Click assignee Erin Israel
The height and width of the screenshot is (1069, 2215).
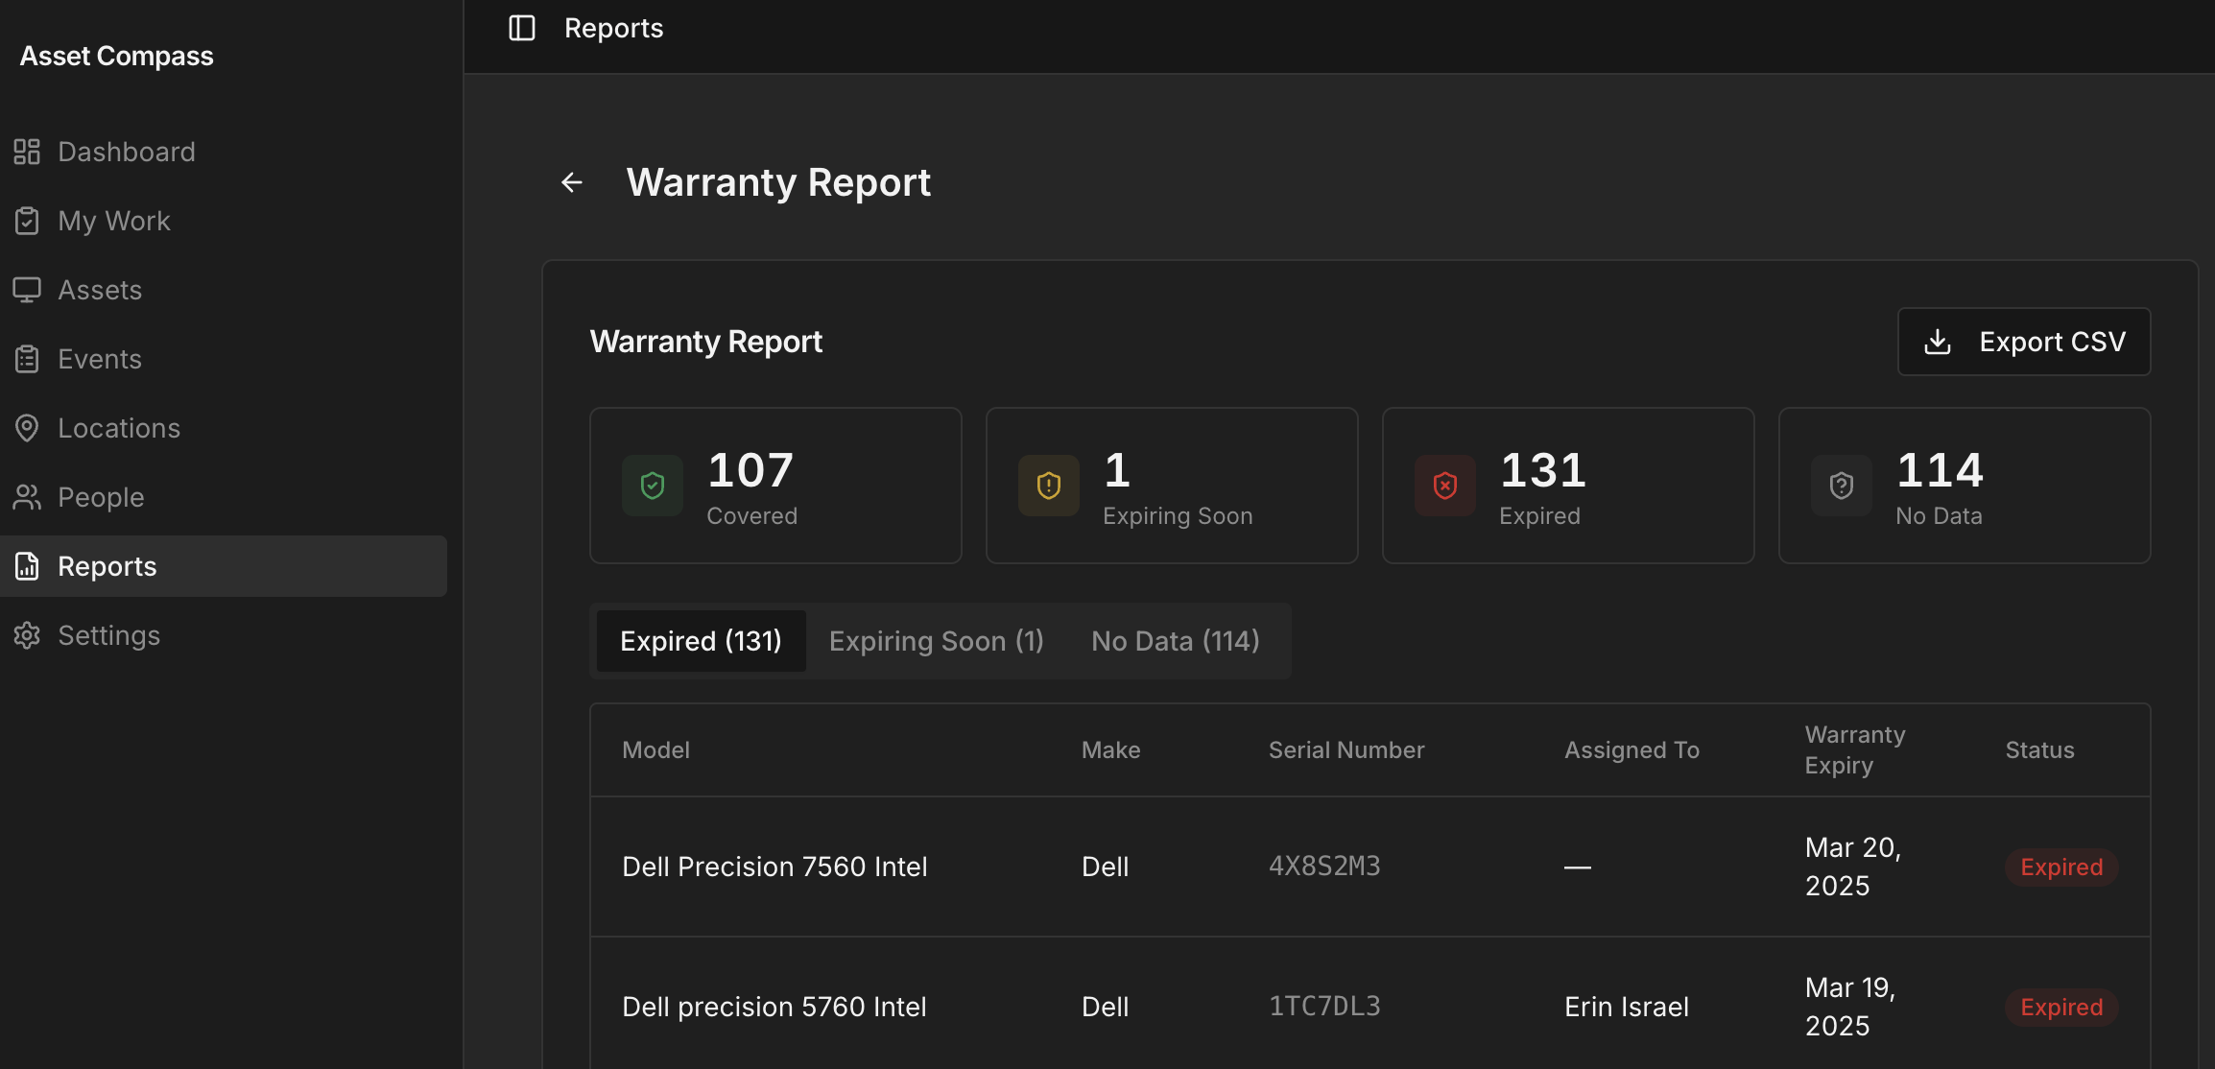(x=1627, y=1007)
